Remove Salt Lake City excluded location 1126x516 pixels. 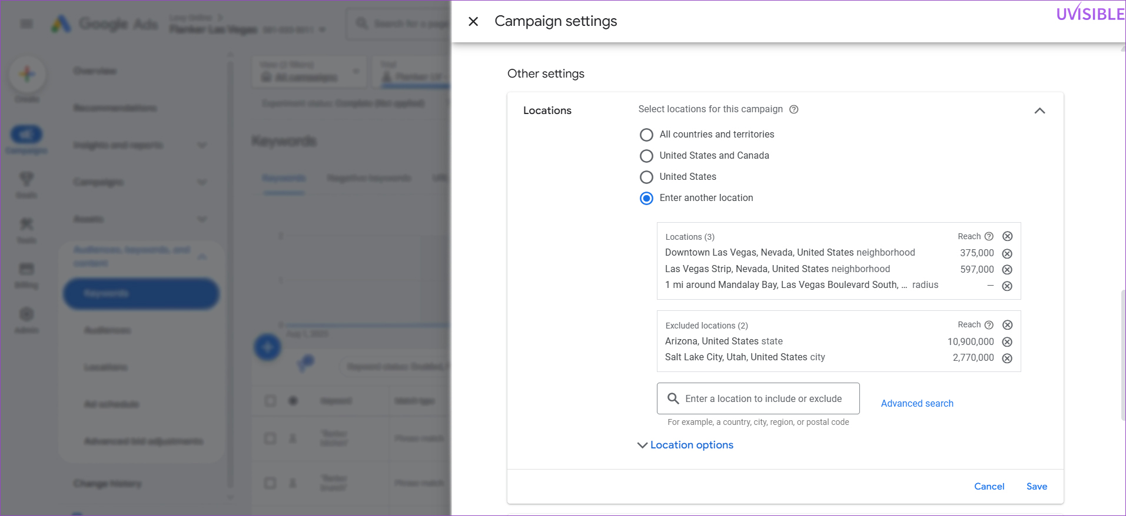[x=1007, y=358]
